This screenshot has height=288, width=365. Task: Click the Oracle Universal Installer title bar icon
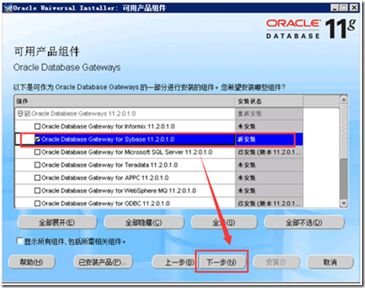point(8,8)
